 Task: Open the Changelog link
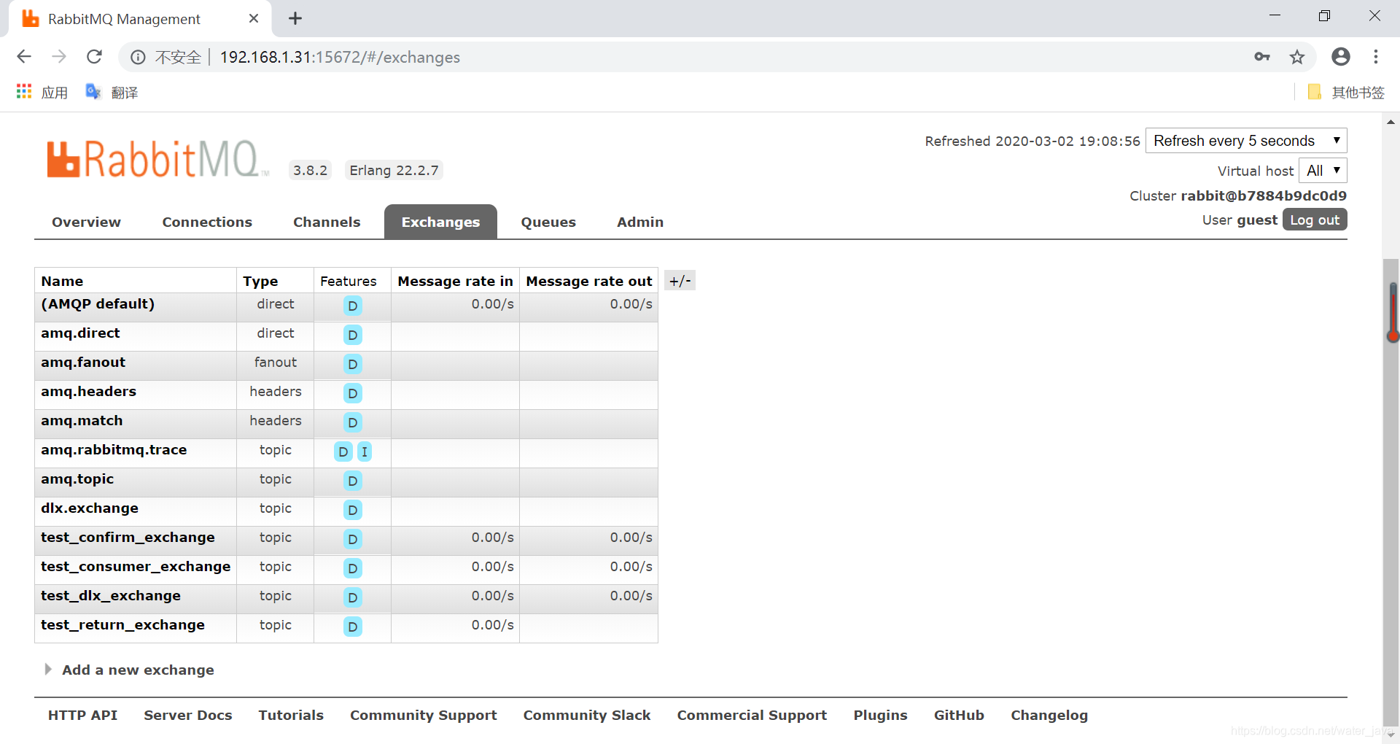coord(1049,715)
